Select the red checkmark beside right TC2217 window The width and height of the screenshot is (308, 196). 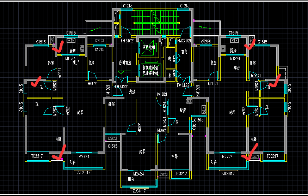tap(250, 152)
